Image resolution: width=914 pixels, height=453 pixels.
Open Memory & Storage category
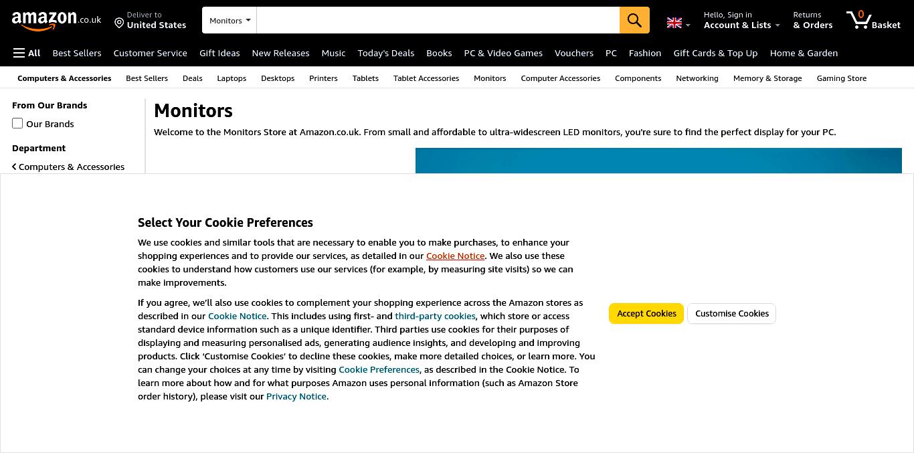pyautogui.click(x=767, y=78)
